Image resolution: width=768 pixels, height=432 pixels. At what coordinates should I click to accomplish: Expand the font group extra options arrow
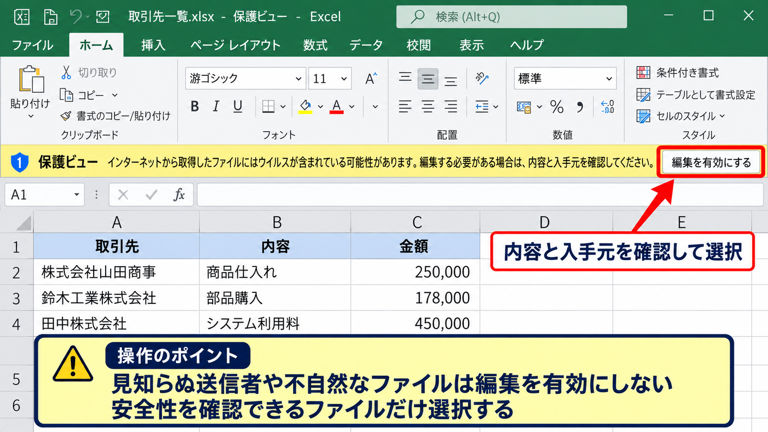tap(375, 107)
